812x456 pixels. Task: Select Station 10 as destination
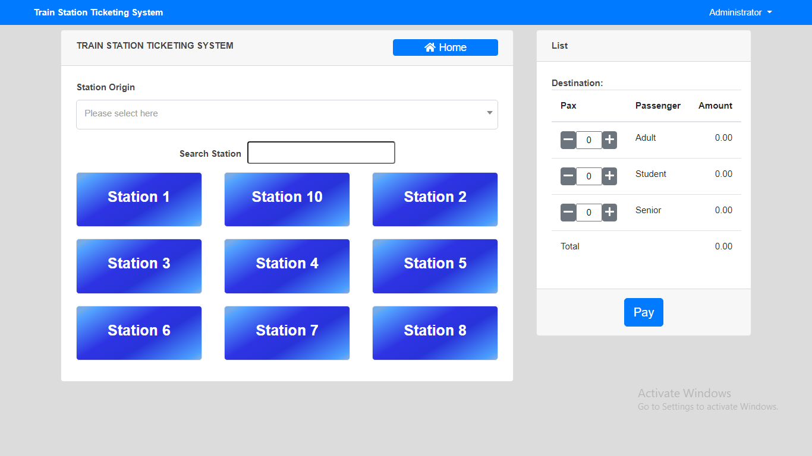pos(287,199)
